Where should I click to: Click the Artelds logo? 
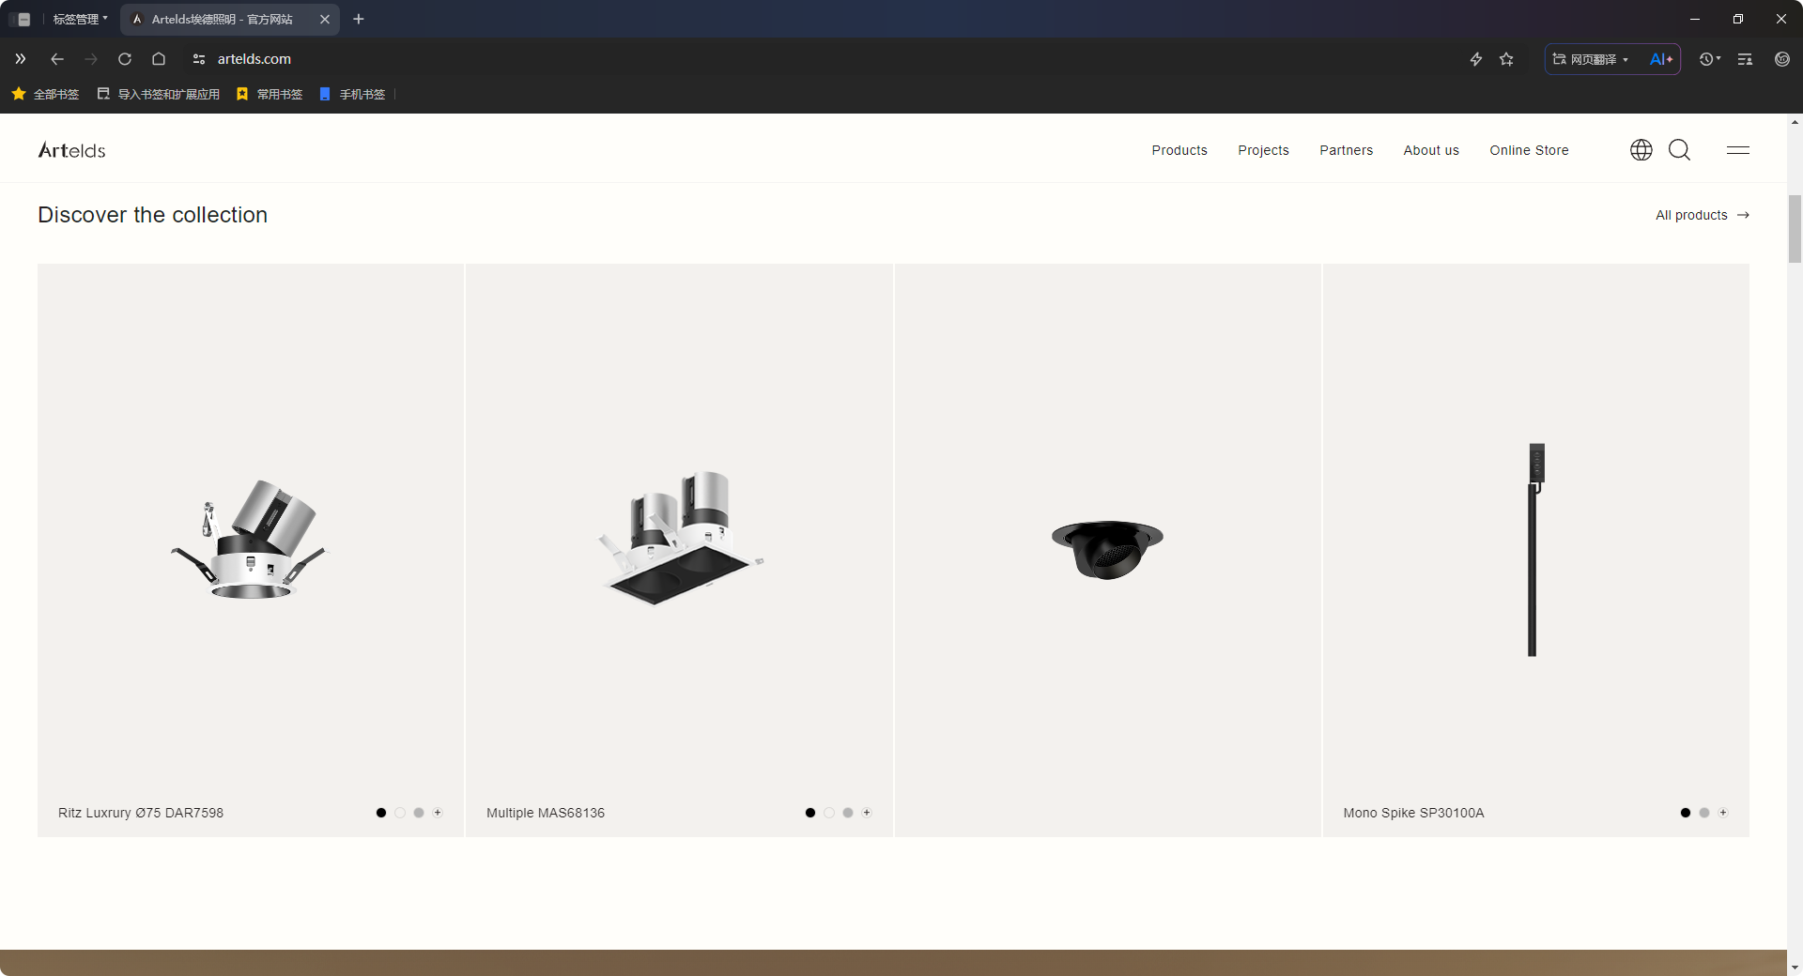click(x=71, y=150)
